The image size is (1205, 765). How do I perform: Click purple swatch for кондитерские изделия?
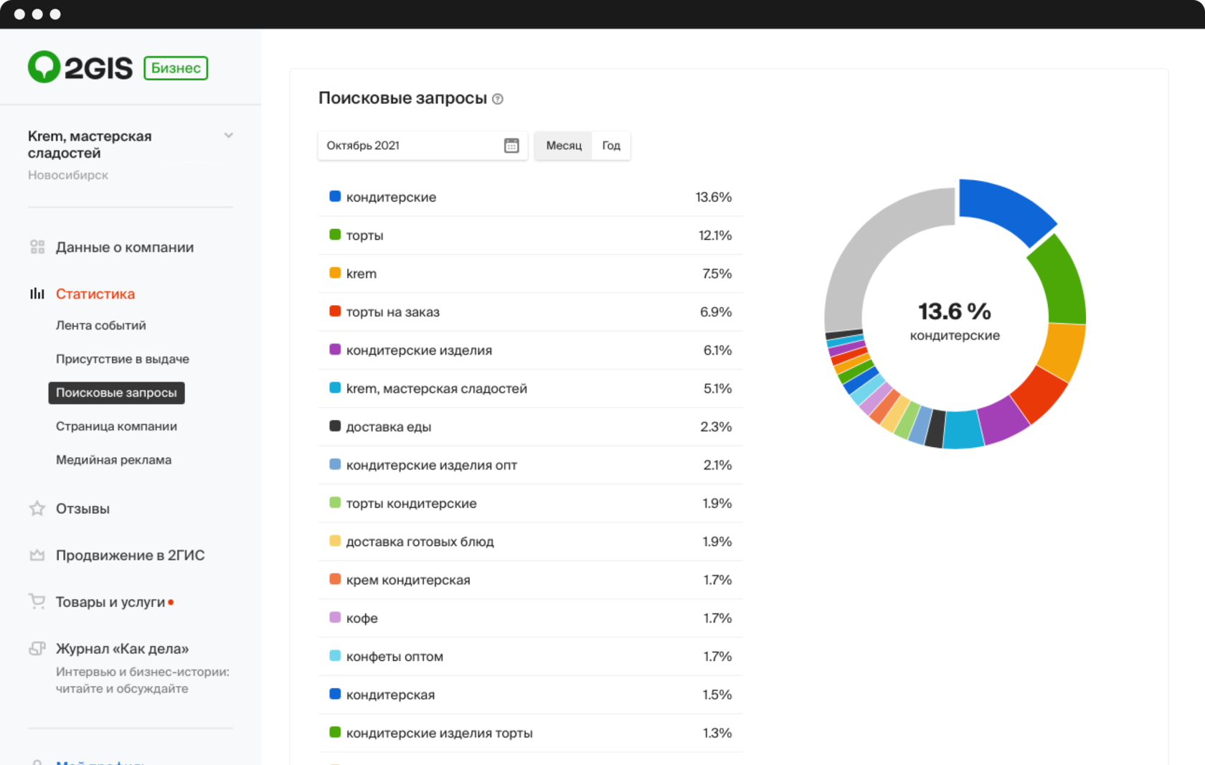pos(335,349)
